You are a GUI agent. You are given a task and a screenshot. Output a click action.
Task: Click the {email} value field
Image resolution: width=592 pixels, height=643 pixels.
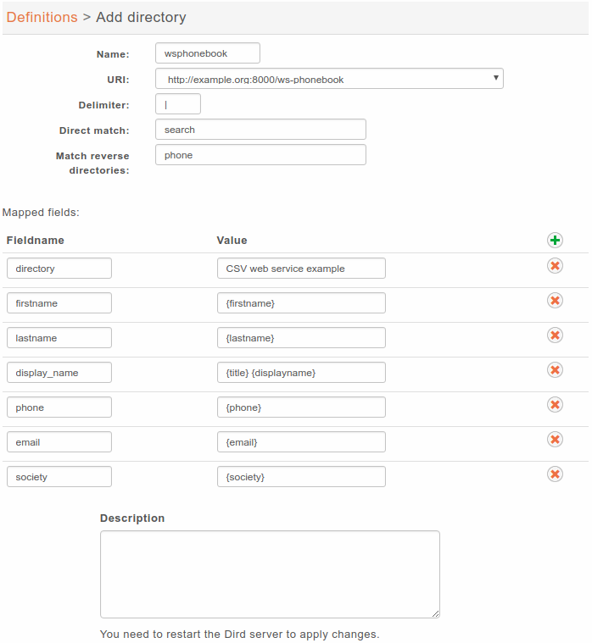click(301, 442)
